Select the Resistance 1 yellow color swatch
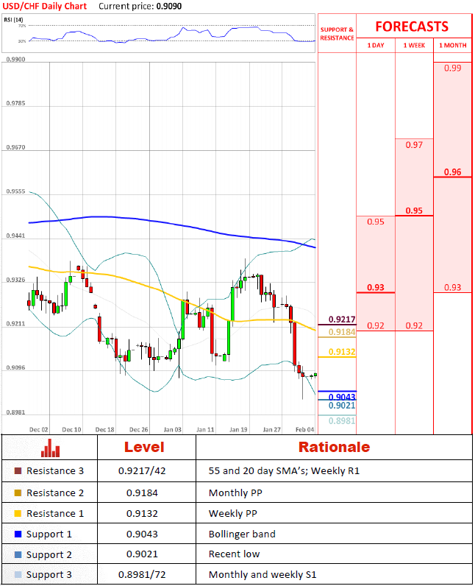 point(17,514)
